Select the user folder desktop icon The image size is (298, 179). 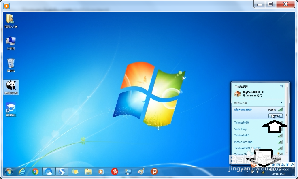(x=11, y=21)
